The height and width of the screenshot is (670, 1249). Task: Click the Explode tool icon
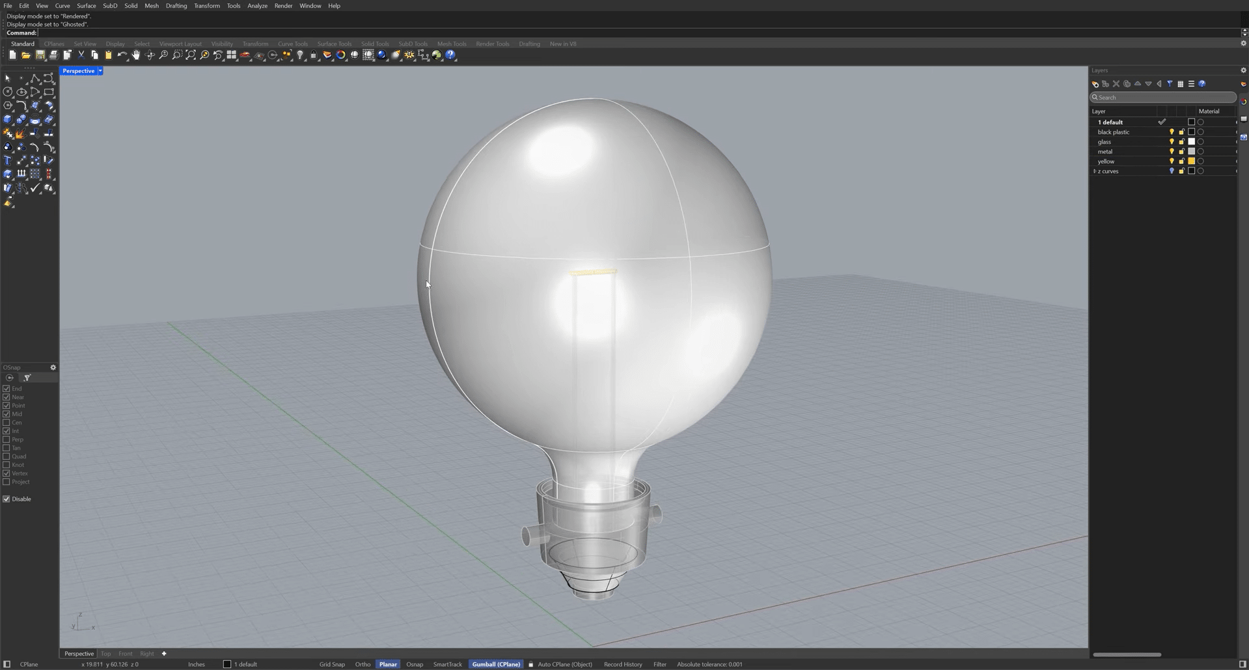click(x=21, y=133)
